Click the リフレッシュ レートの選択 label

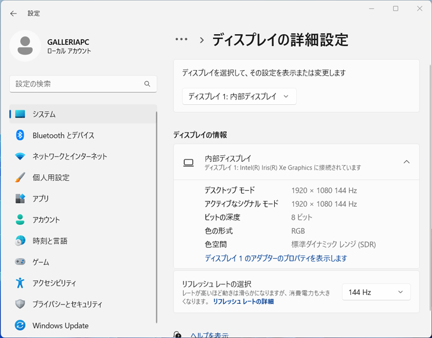click(217, 284)
